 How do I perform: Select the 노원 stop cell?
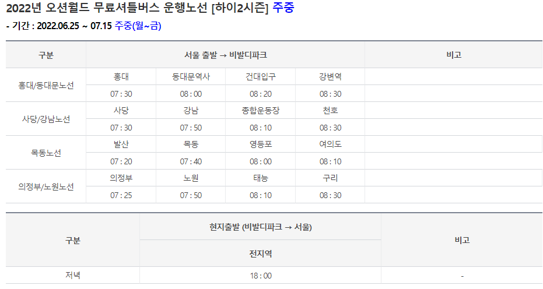point(191,178)
